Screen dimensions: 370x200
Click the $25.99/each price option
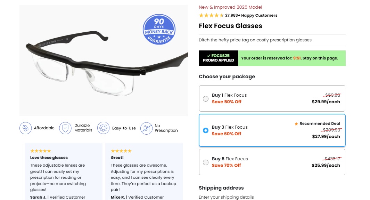click(326, 165)
